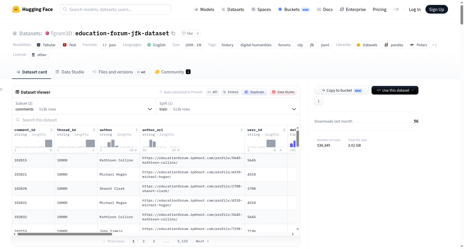The width and height of the screenshot is (464, 249).
Task: Click the Tabular modality tag
Action: coord(46,45)
